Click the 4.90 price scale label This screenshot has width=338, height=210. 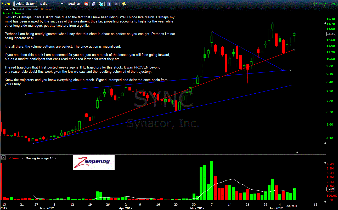(x=330, y=138)
